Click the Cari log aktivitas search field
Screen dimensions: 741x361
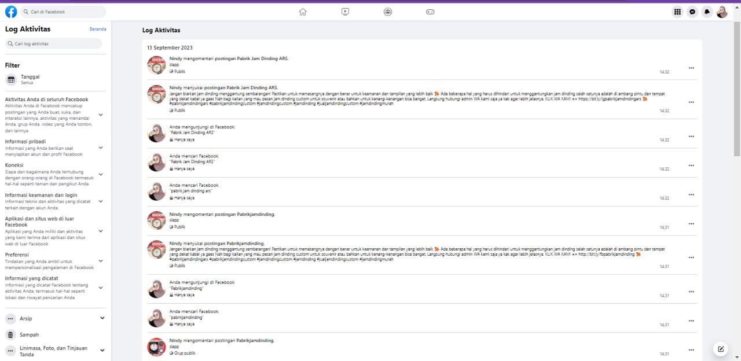pyautogui.click(x=54, y=43)
